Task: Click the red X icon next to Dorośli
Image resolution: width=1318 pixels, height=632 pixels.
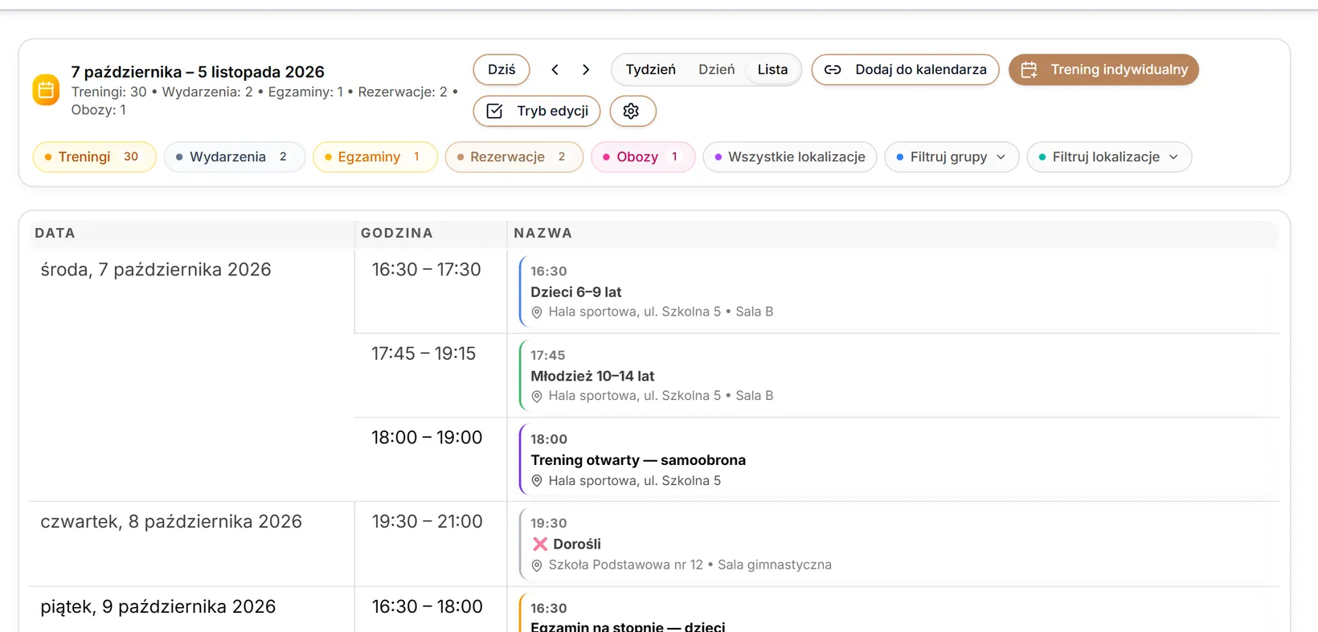Action: [x=540, y=544]
